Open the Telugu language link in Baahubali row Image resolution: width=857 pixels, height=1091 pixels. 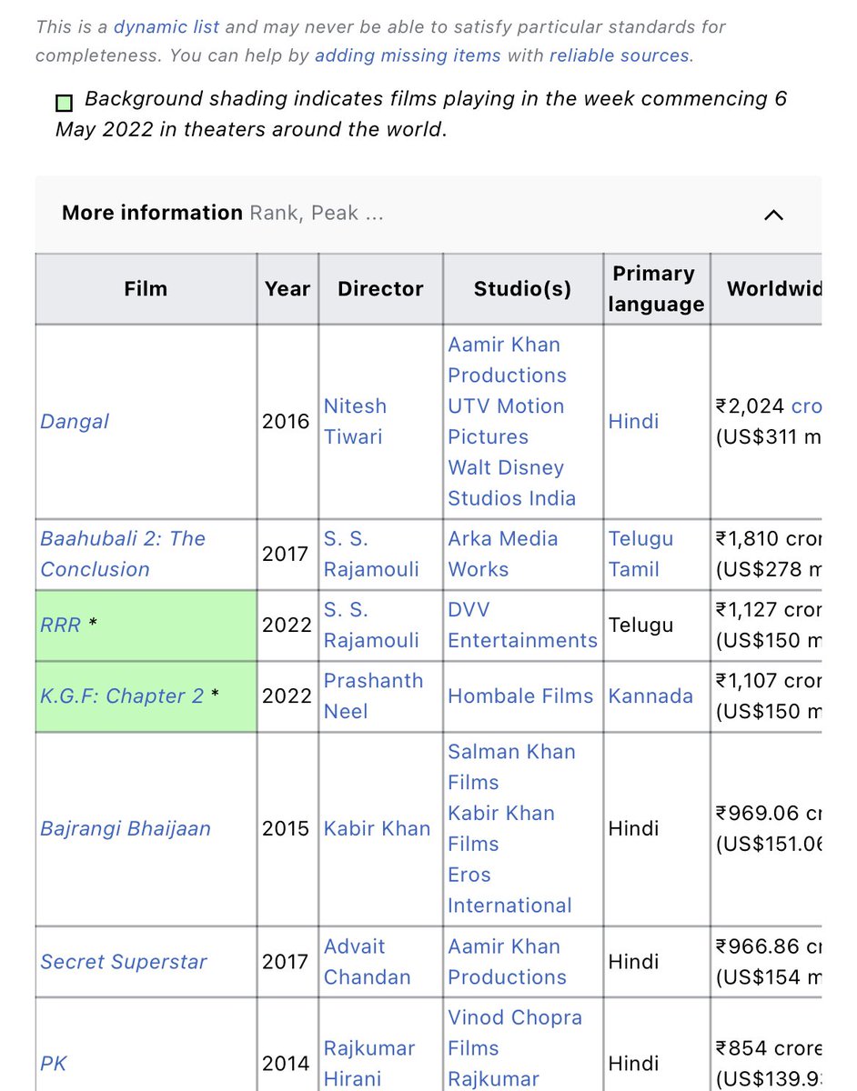tap(641, 539)
